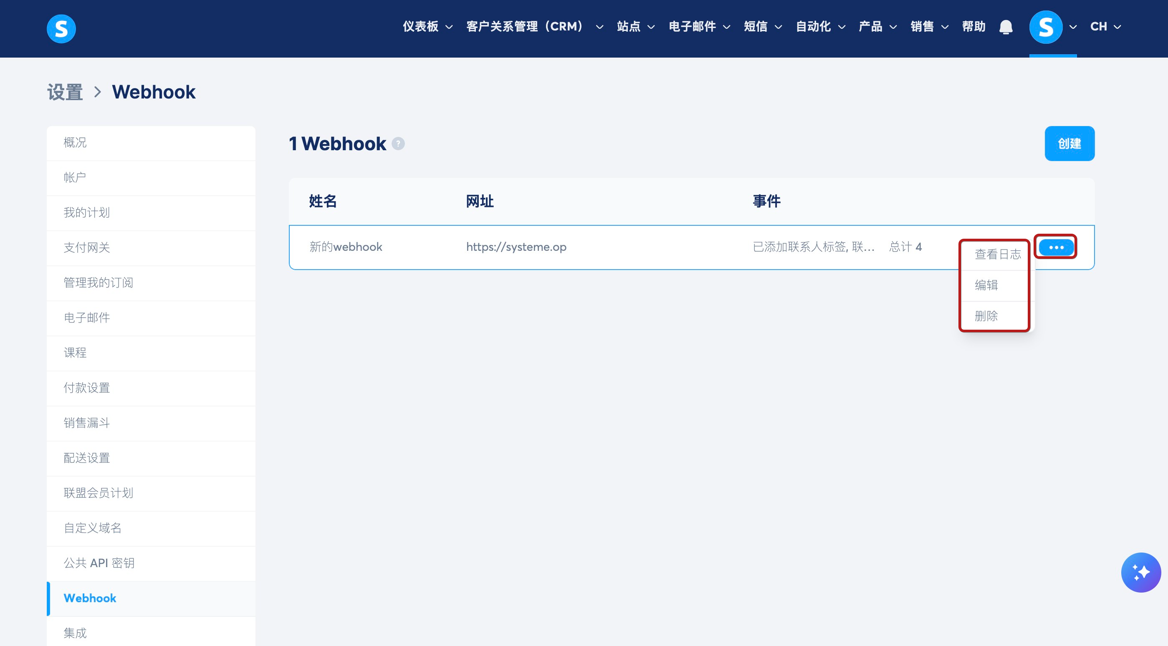Open the notifications bell icon

[1006, 27]
